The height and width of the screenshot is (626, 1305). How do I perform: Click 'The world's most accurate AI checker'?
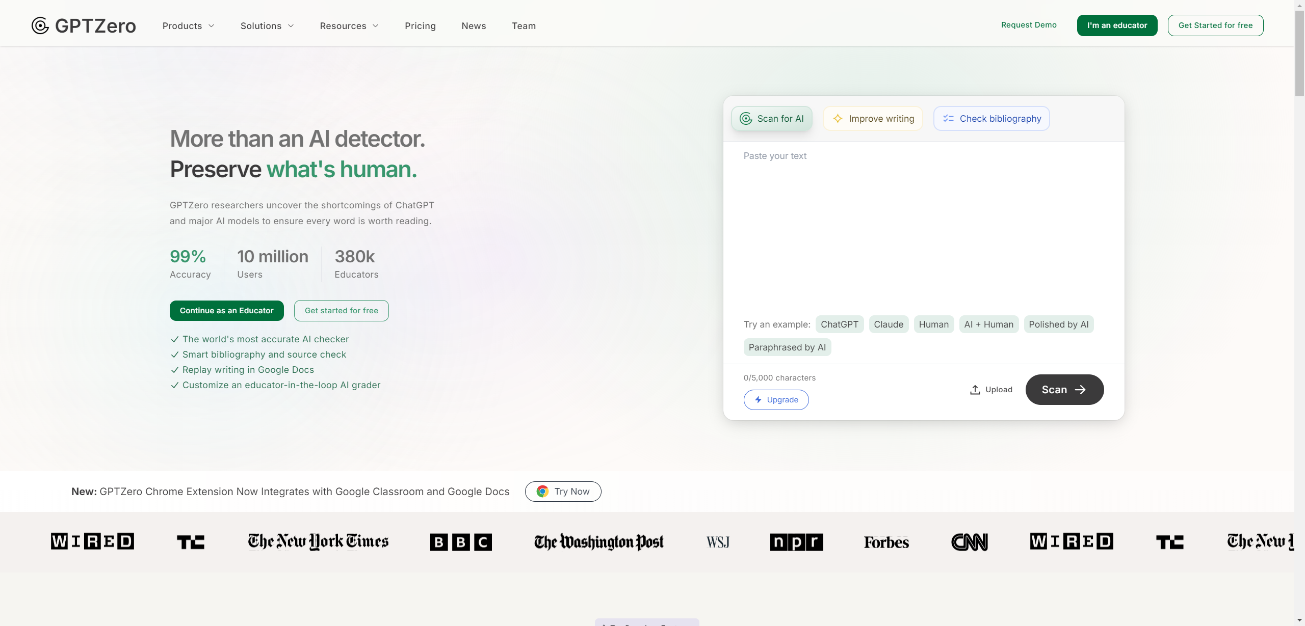(266, 339)
